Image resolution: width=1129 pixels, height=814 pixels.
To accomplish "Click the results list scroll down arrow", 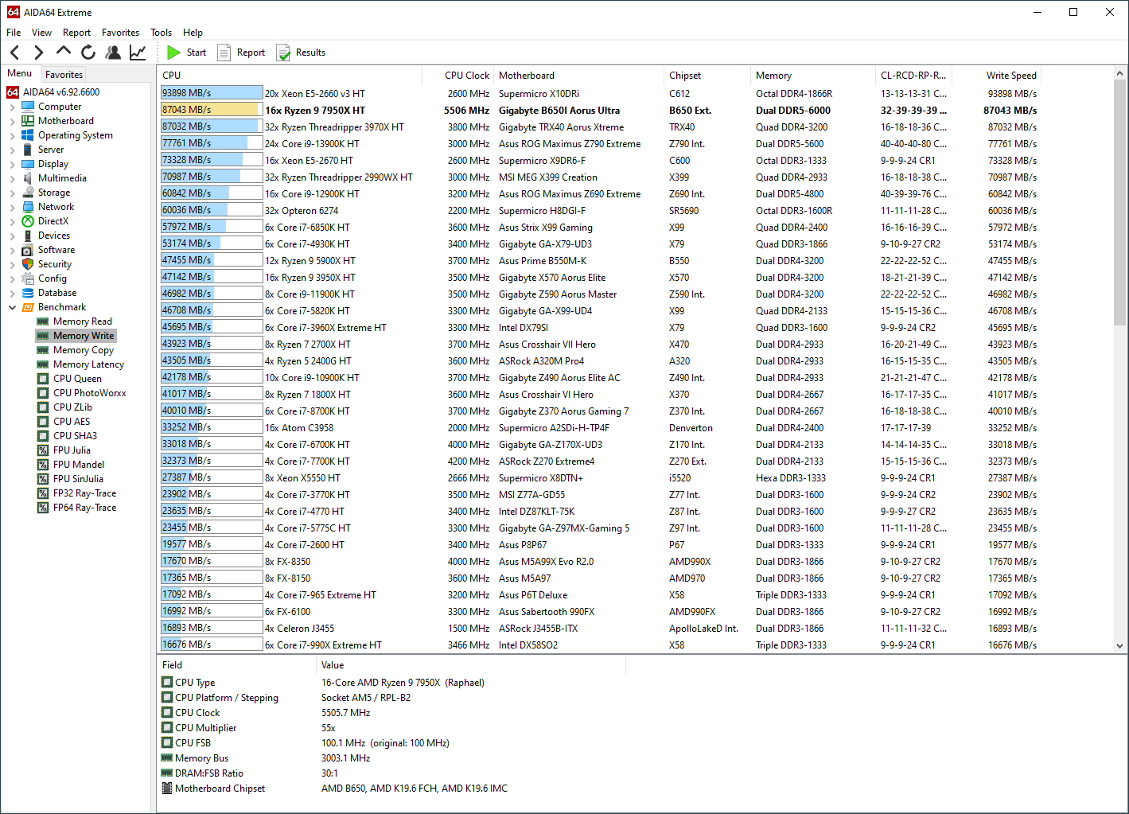I will tap(1119, 646).
